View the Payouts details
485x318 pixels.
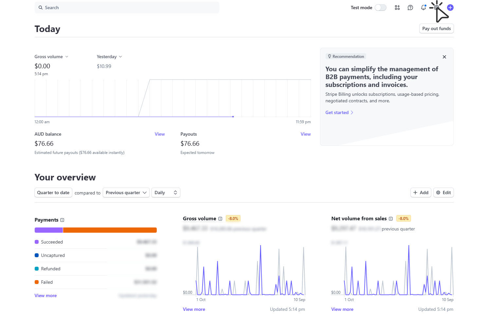[x=306, y=134]
